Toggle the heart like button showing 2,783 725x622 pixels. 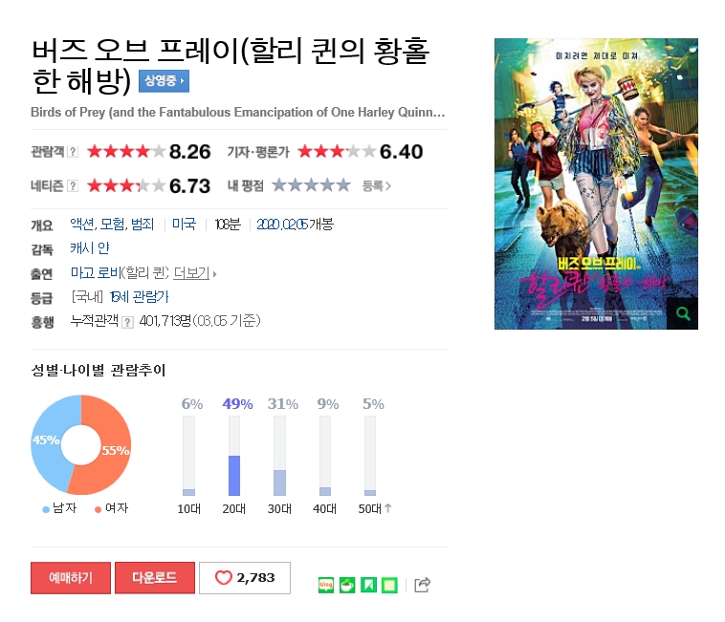245,578
